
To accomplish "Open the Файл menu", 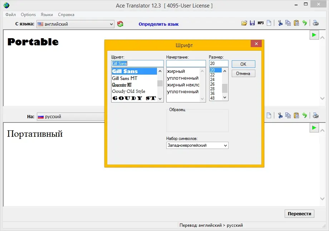I will pyautogui.click(x=10, y=15).
